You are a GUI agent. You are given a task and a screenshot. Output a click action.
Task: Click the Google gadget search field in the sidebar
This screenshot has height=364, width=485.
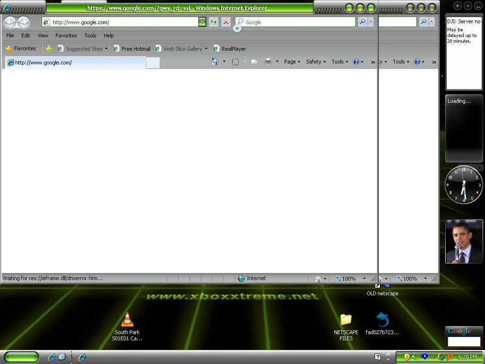pyautogui.click(x=464, y=341)
